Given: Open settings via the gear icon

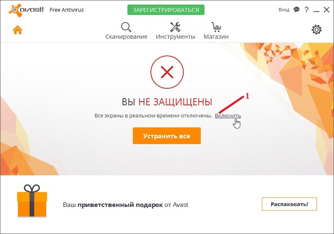Looking at the screenshot, I should [317, 30].
